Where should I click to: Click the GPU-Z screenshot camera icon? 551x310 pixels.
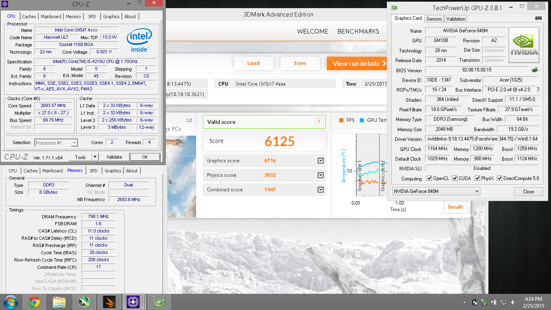pyautogui.click(x=538, y=18)
